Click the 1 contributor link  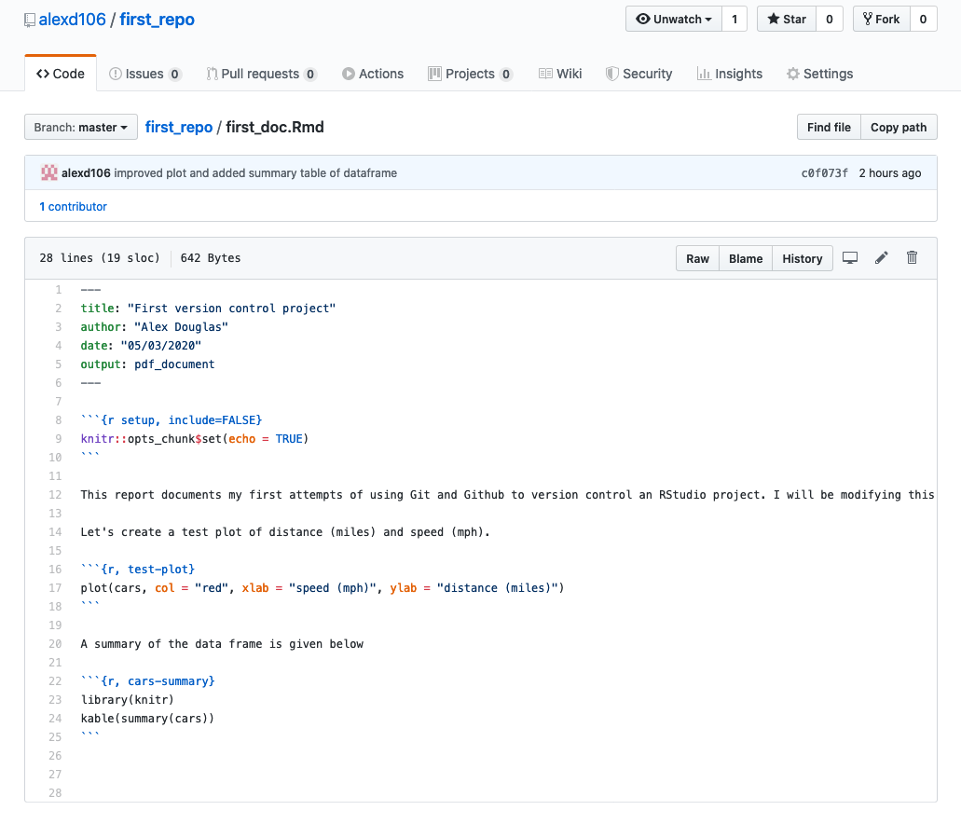tap(73, 206)
